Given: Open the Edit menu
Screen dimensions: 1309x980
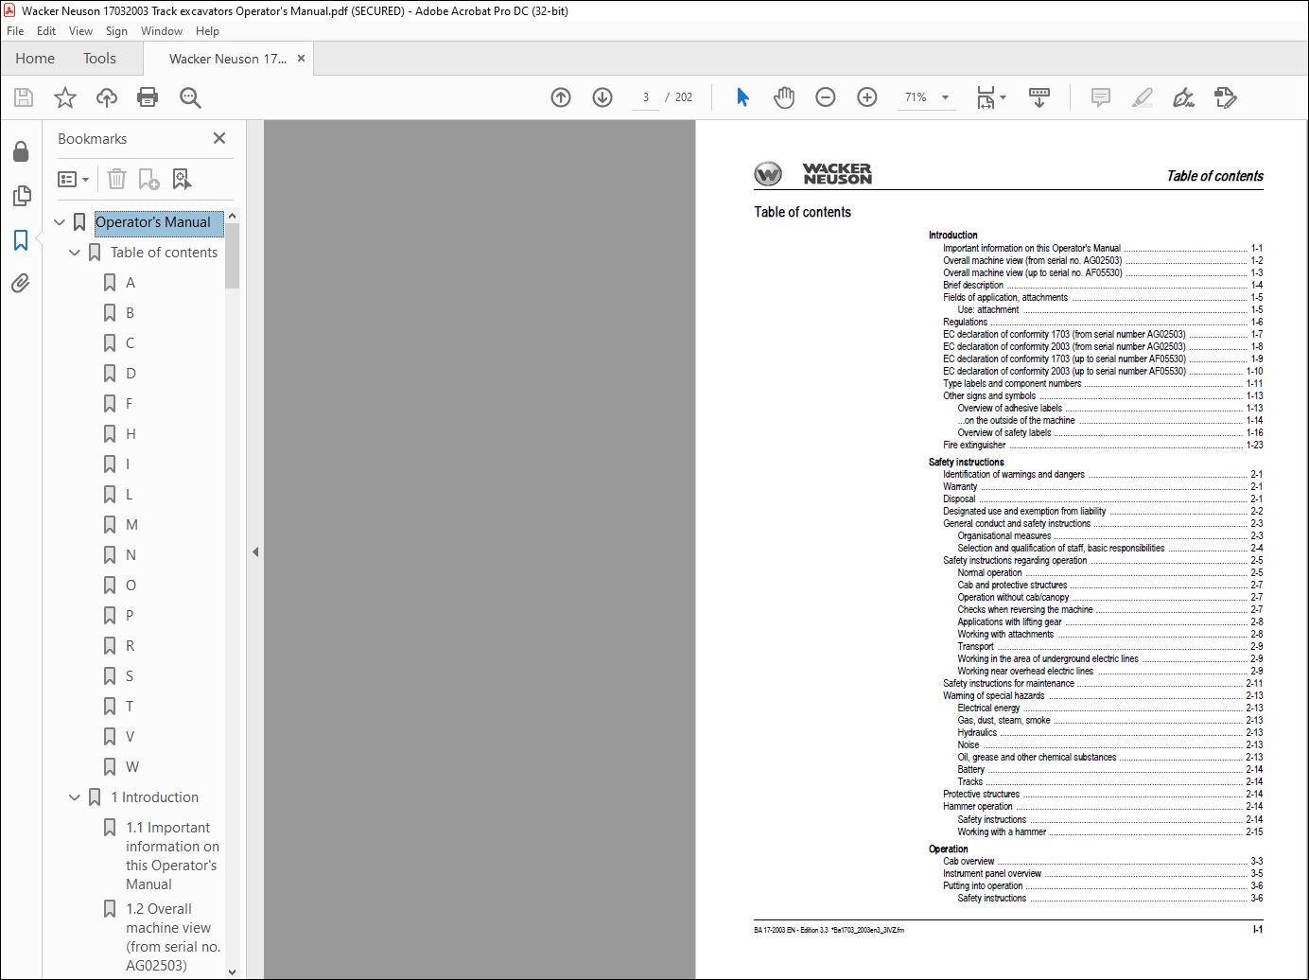Looking at the screenshot, I should pyautogui.click(x=46, y=30).
